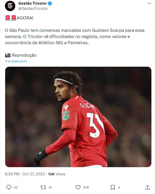155x194 pixels.
Task: Open the 6:30 PM post timestamp
Action: [x=12, y=174]
